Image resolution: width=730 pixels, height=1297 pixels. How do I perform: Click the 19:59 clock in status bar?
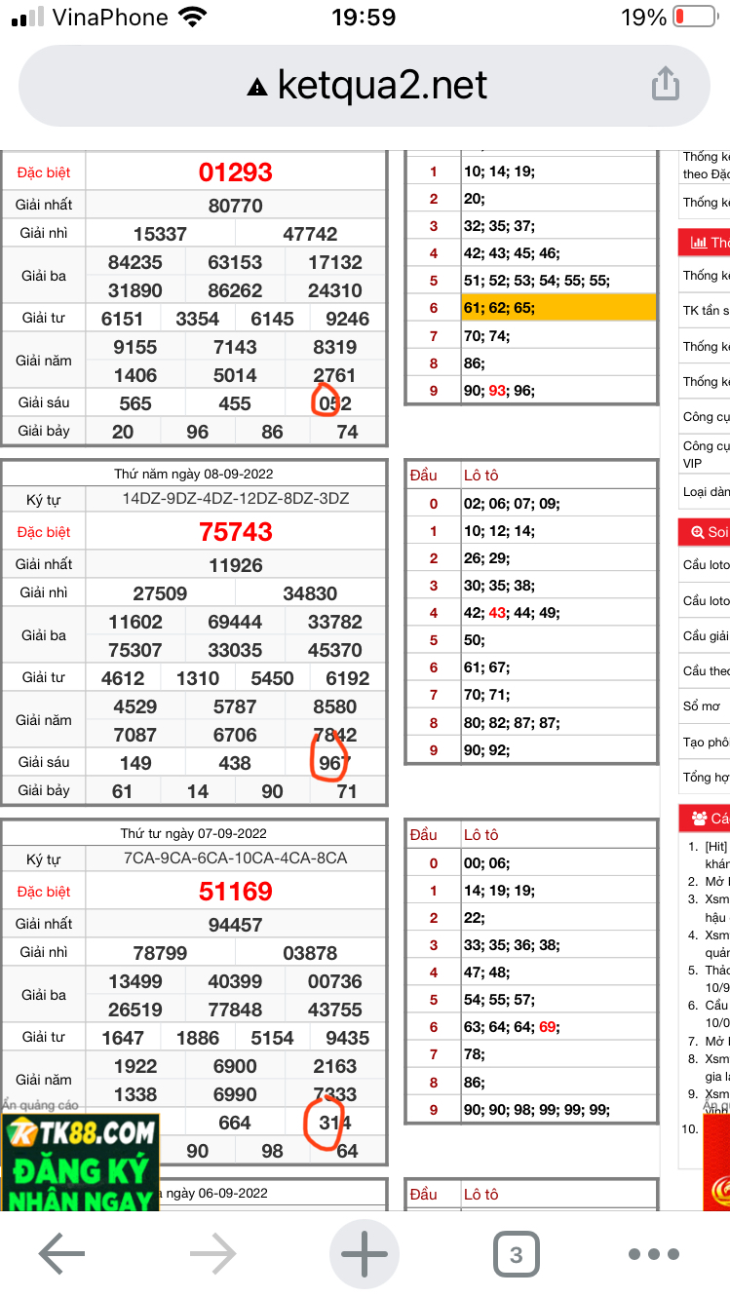tap(364, 18)
